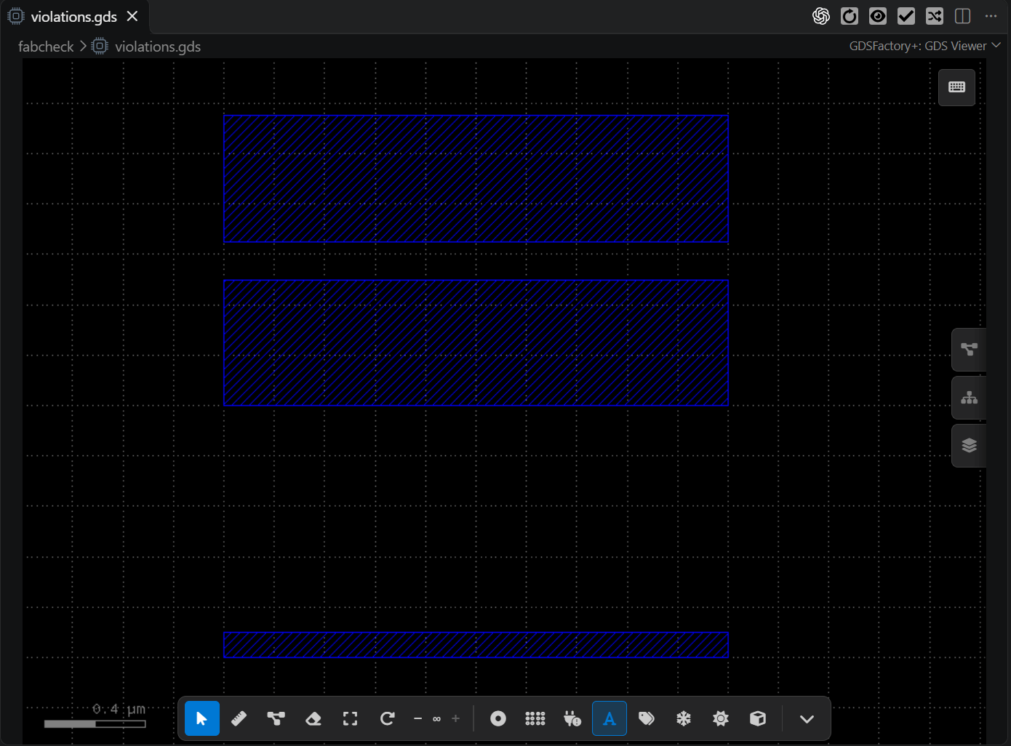Click the fabcheck breadcrumb
The image size is (1011, 746).
[46, 47]
